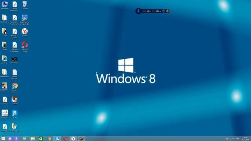Select the plain folder below Computer icon
Image resolution: width=251 pixels, height=141 pixels.
pyautogui.click(x=4, y=19)
